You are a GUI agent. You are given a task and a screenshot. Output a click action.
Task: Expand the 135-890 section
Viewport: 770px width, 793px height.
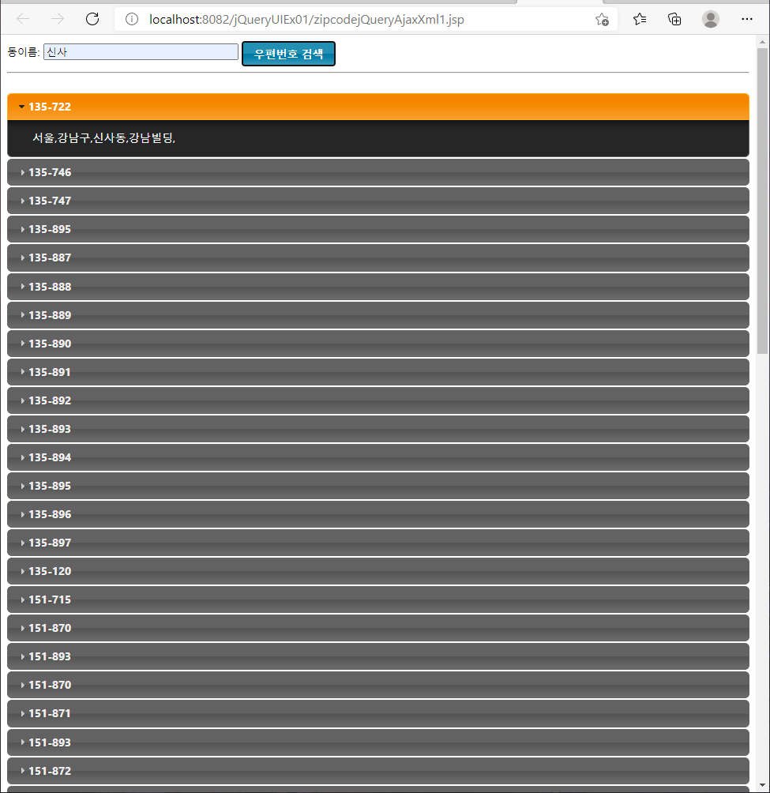coord(378,344)
